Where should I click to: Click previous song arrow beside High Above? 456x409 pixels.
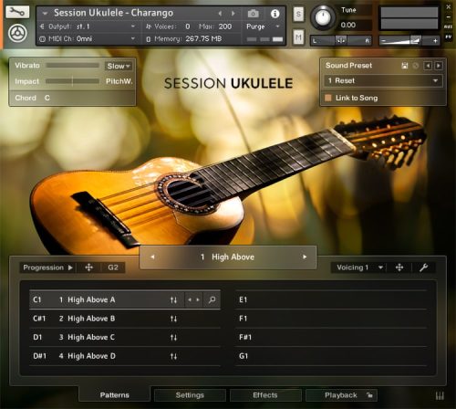pyautogui.click(x=152, y=257)
